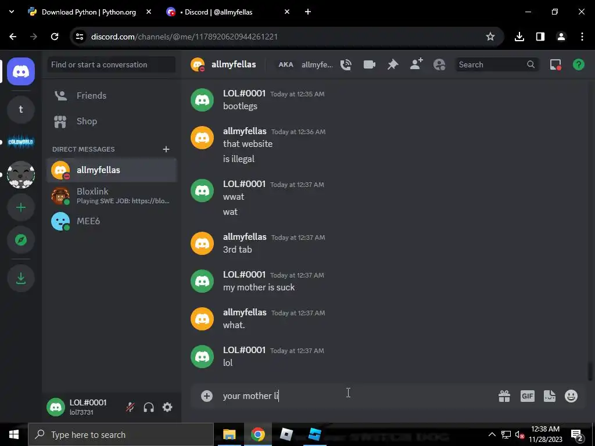Image resolution: width=595 pixels, height=446 pixels.
Task: Close the Discord browser tab
Action: pos(287,12)
